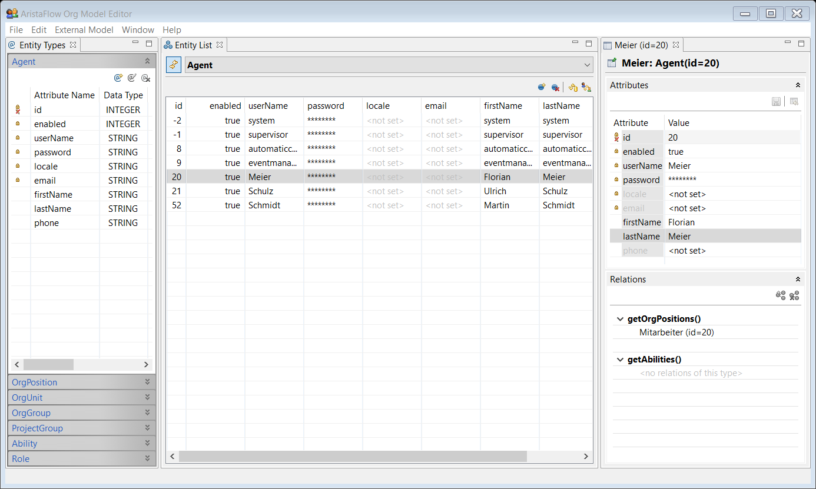
Task: Expand the Role section
Action: 147,458
